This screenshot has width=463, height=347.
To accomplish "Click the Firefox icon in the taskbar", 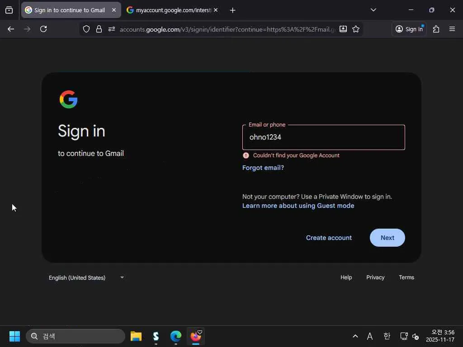I will 195,336.
